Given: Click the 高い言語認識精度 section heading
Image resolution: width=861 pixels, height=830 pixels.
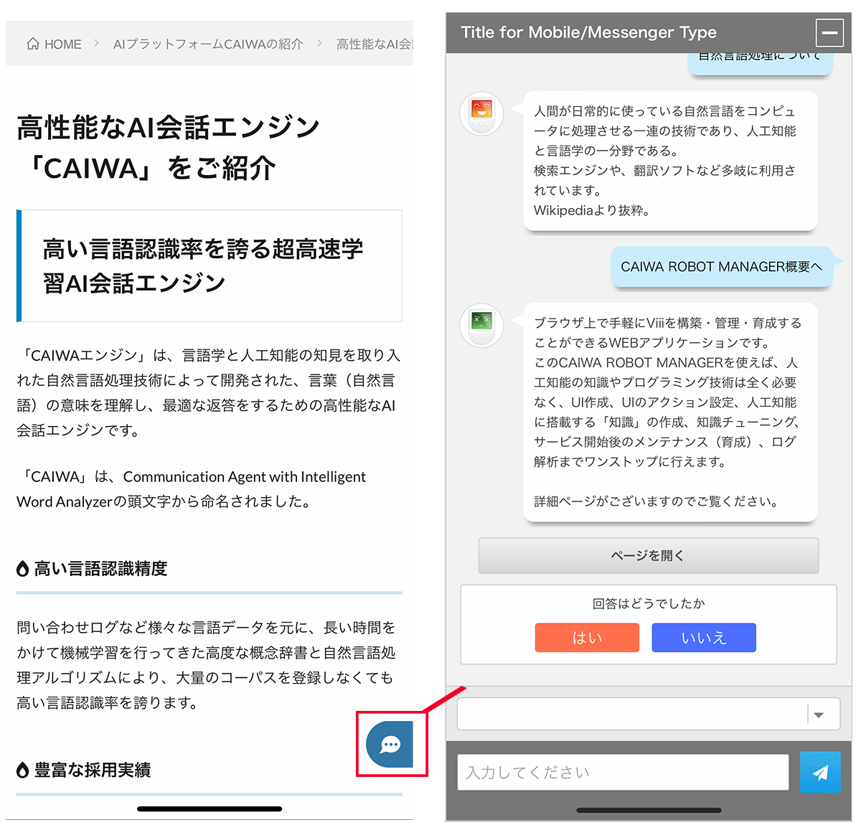Looking at the screenshot, I should (100, 569).
